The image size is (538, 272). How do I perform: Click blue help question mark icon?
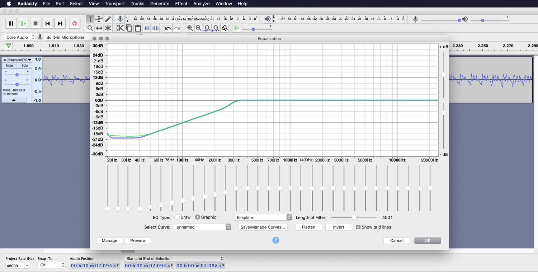(275, 240)
